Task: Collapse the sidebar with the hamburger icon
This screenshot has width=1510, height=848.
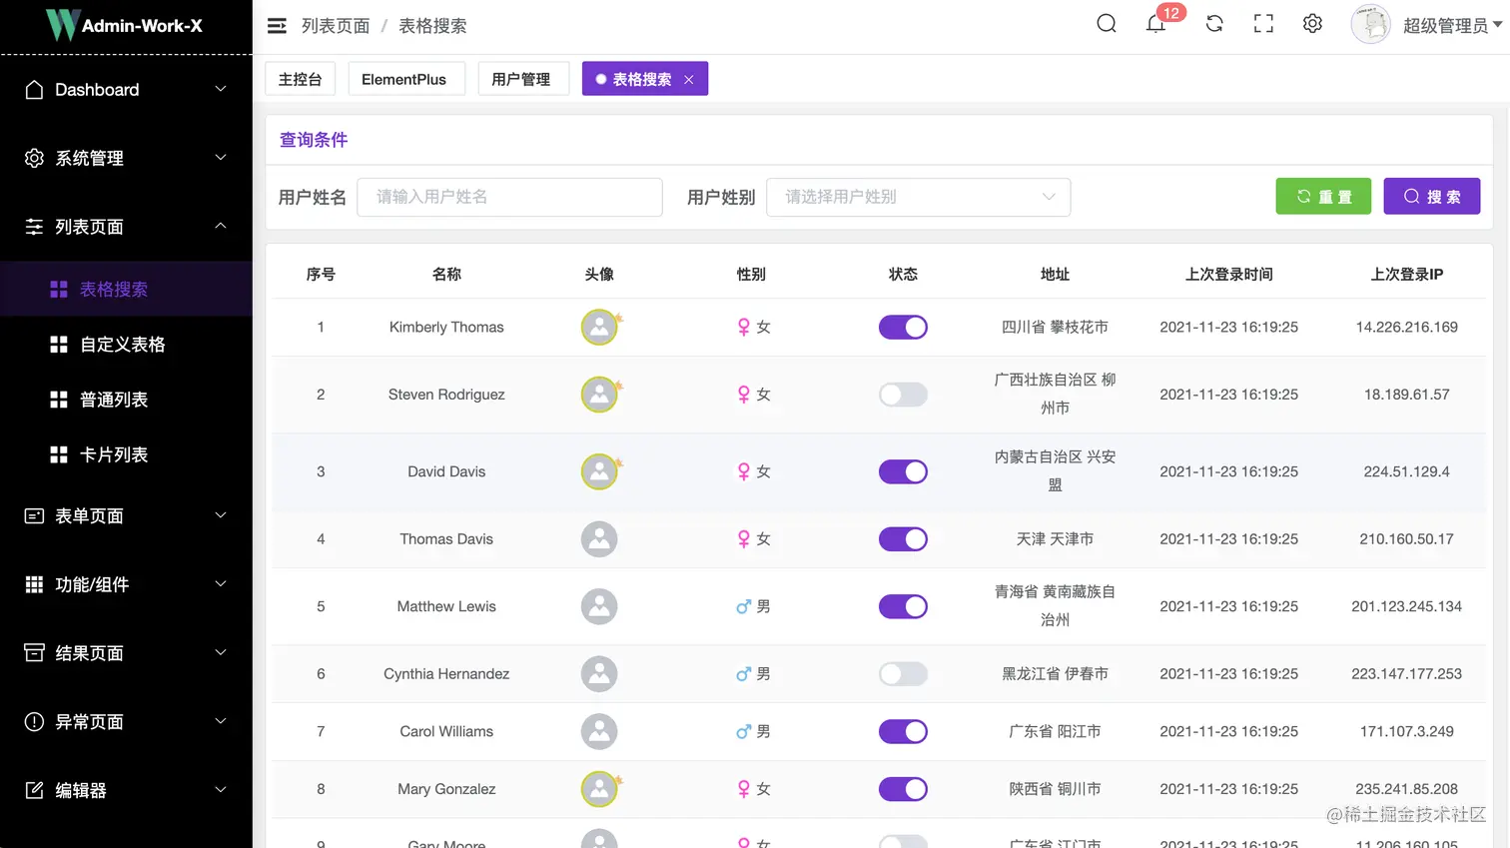Action: pyautogui.click(x=277, y=26)
